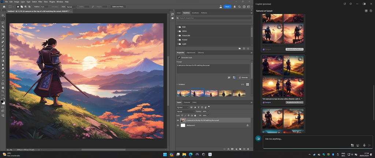Open Variations grid view icon
The width and height of the screenshot is (375, 158).
click(x=248, y=84)
